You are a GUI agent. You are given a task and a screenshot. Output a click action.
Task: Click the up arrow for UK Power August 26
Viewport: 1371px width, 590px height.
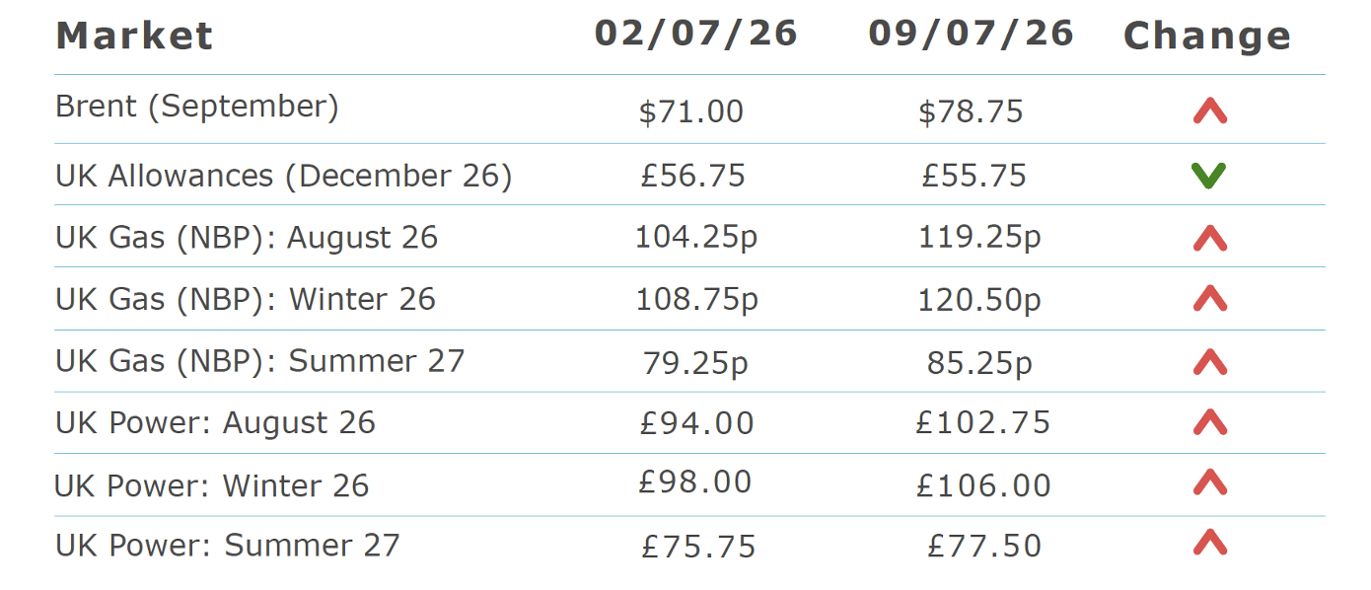point(1209,422)
